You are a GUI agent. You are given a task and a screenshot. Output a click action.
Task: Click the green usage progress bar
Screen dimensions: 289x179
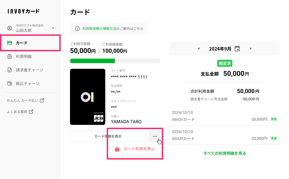[x=92, y=61]
